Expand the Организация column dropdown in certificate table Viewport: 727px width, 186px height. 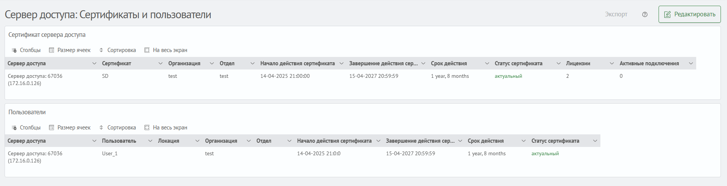click(x=212, y=63)
